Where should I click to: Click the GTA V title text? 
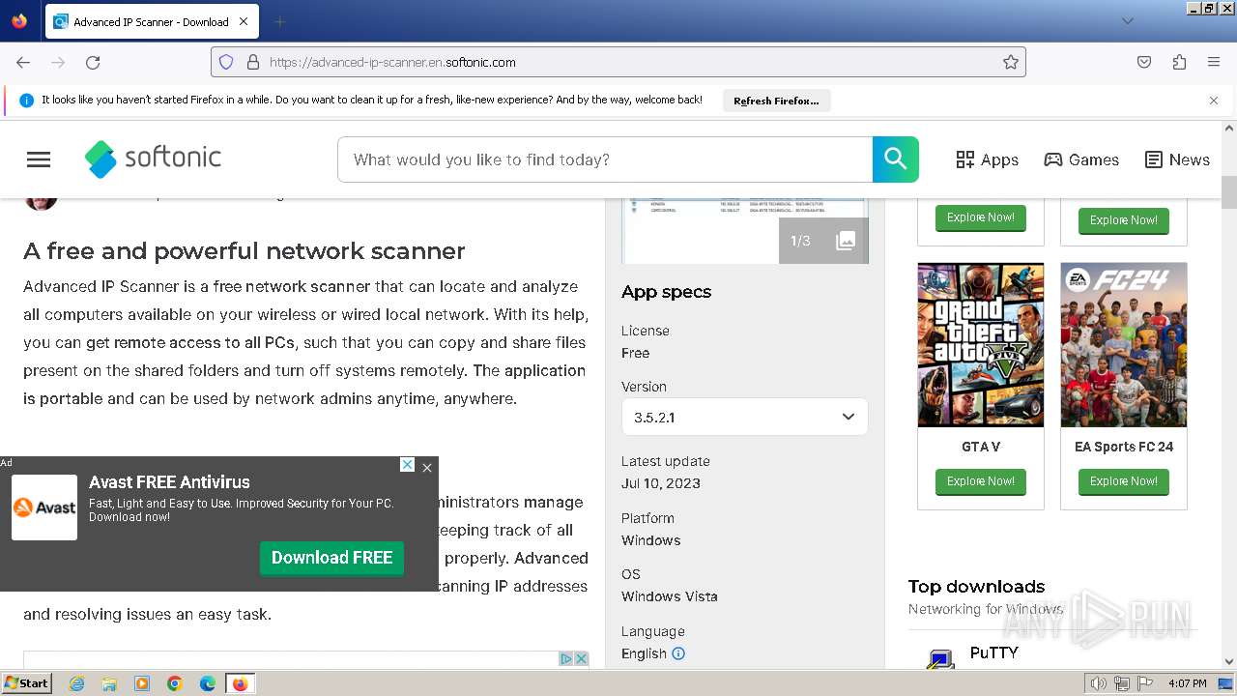coord(981,447)
